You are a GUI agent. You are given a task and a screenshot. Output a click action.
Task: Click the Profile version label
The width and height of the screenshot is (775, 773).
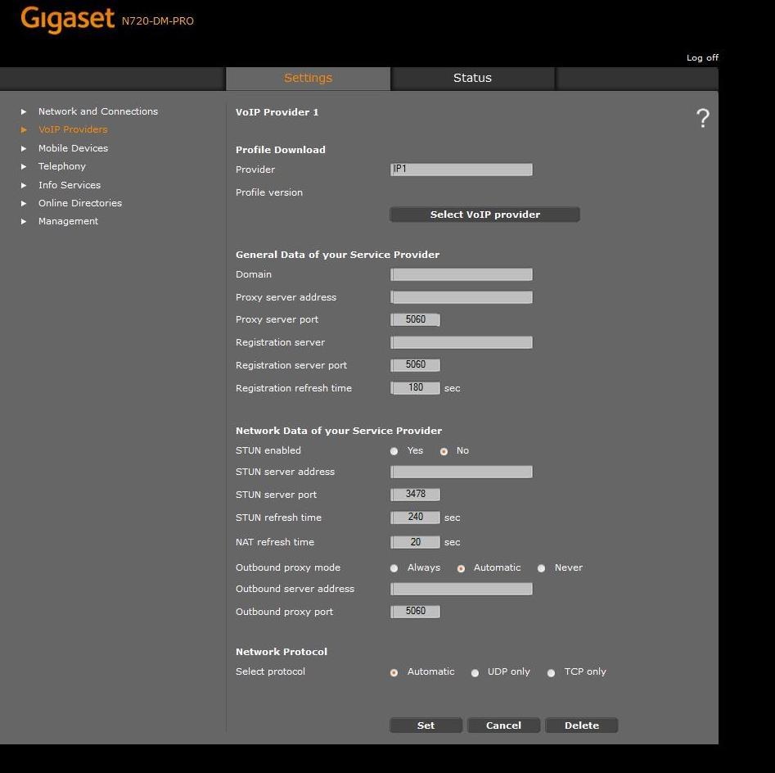coord(269,192)
